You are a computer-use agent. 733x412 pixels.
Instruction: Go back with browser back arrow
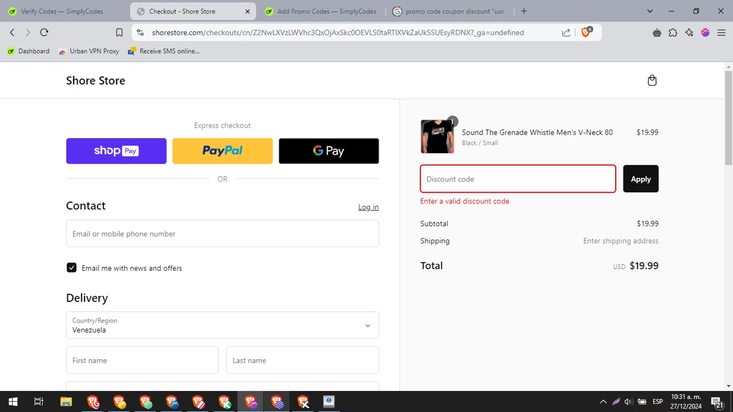click(12, 32)
